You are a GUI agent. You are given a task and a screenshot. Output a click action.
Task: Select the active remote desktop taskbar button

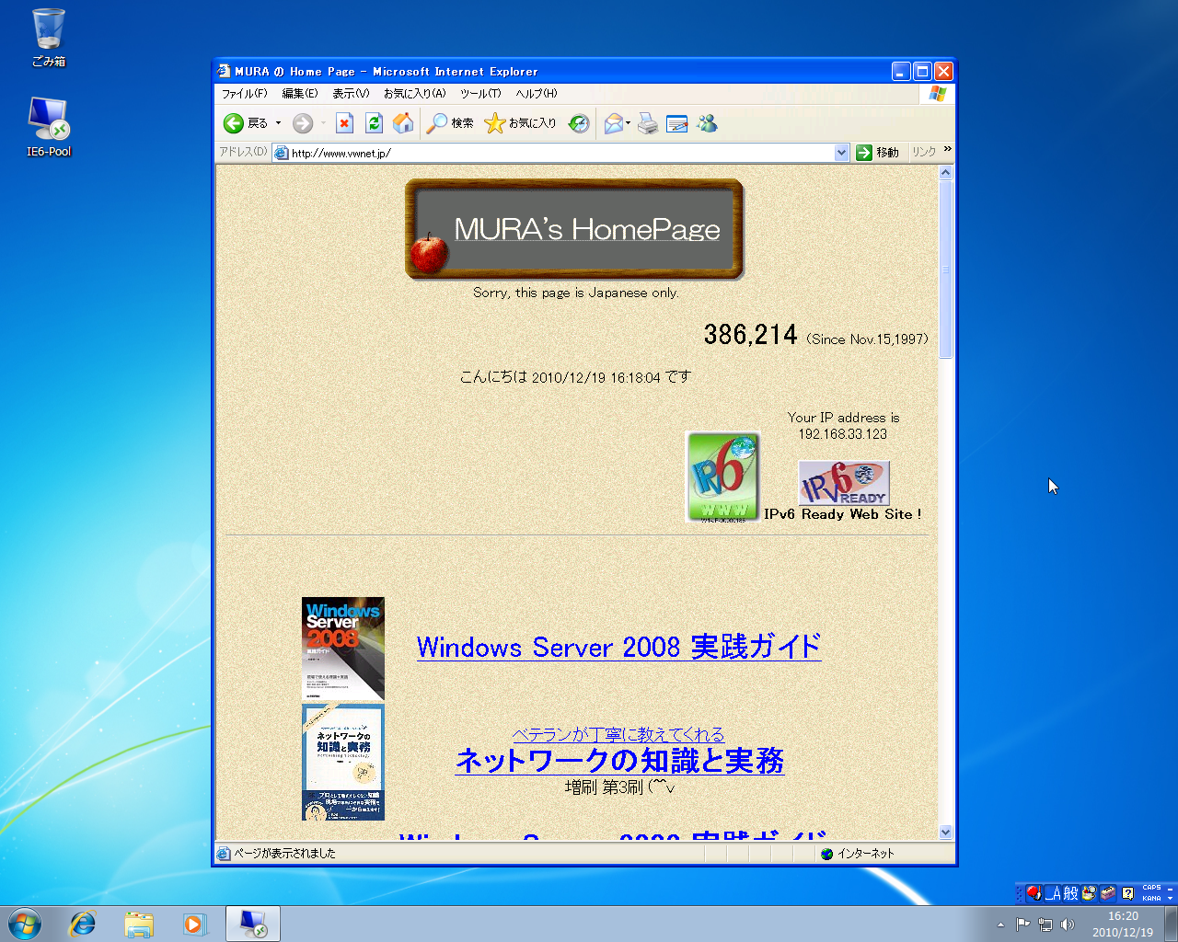[253, 924]
